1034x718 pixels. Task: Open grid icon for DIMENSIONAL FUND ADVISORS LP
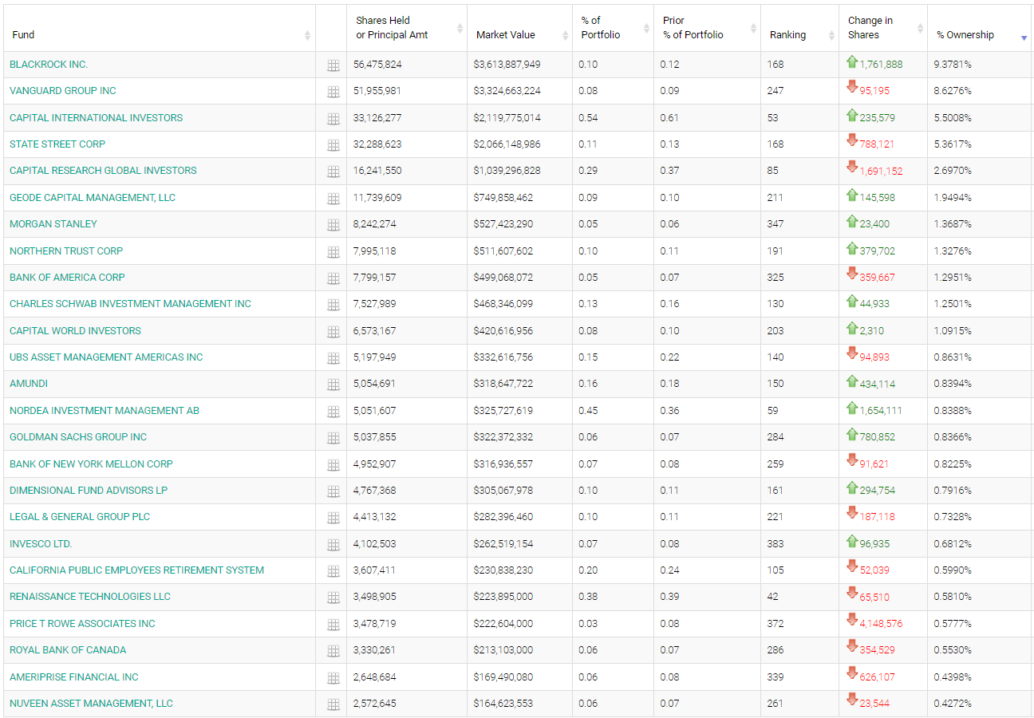333,491
